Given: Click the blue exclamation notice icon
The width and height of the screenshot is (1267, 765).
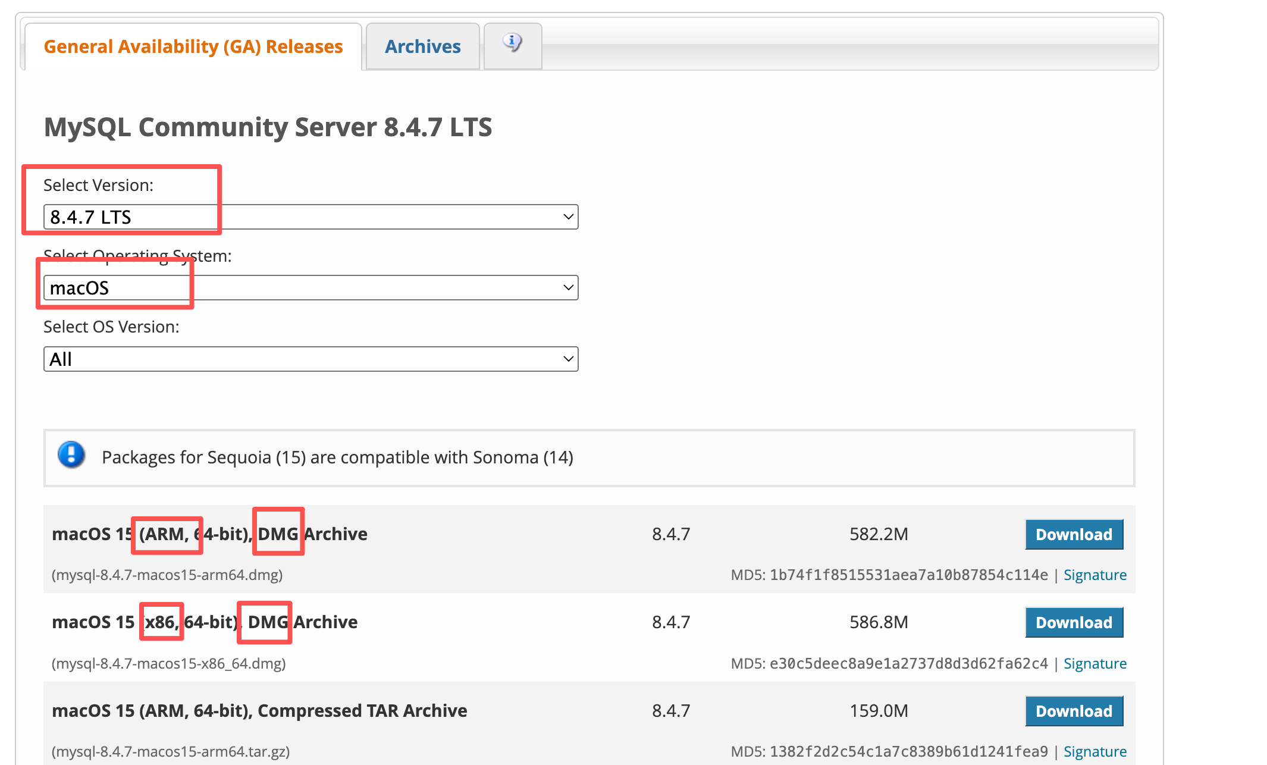Looking at the screenshot, I should click(x=71, y=455).
